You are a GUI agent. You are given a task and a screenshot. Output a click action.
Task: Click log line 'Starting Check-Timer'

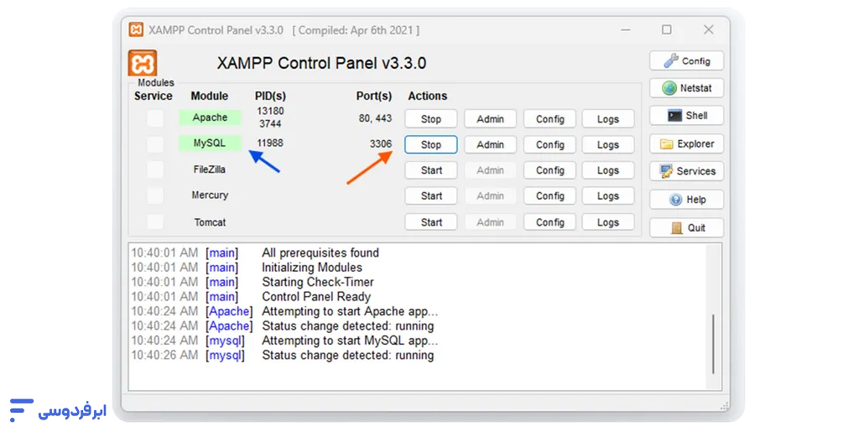coord(318,282)
